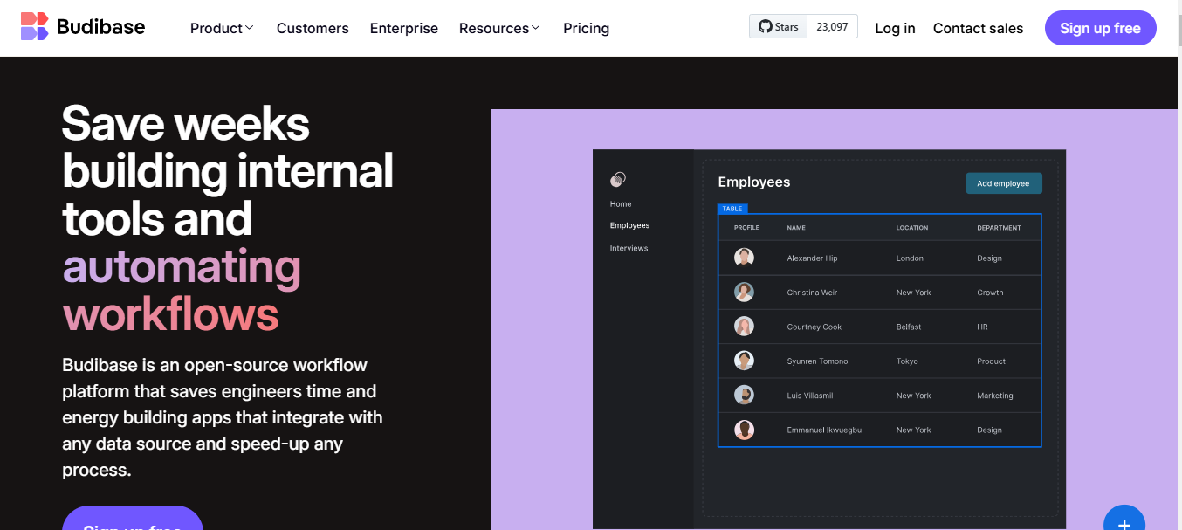Click Courtney Cook's profile avatar
The width and height of the screenshot is (1182, 530).
[744, 327]
